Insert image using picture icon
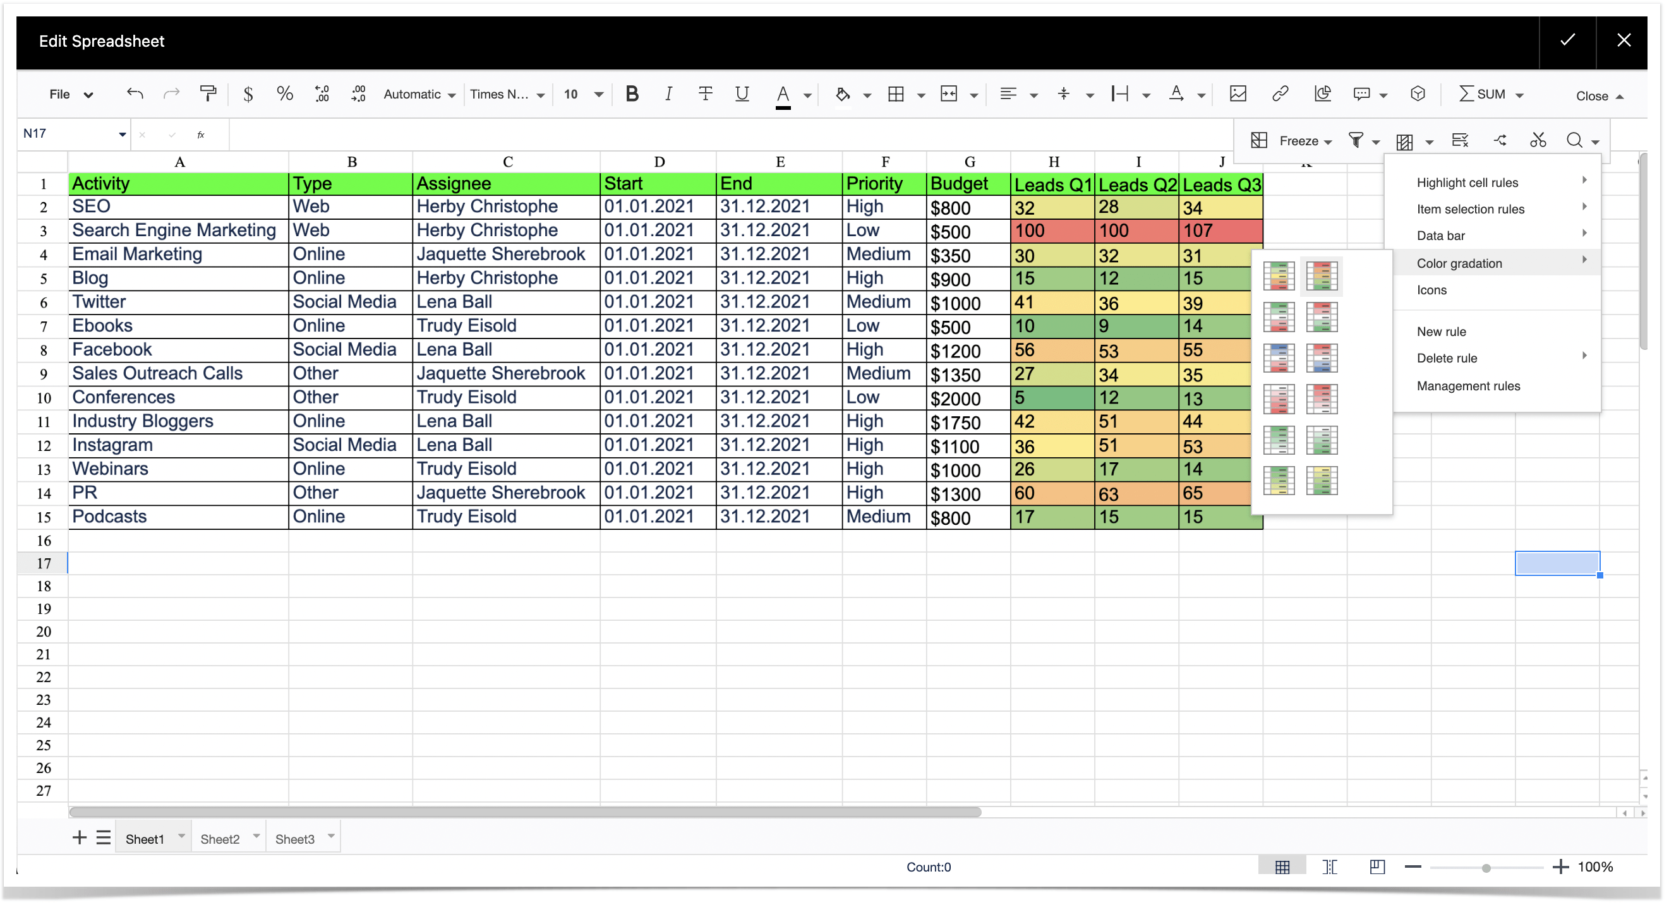Image resolution: width=1669 pixels, height=905 pixels. [x=1238, y=95]
